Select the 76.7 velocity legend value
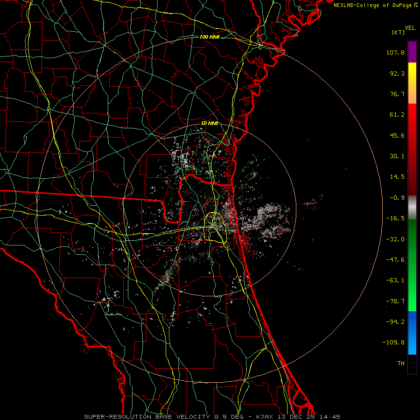Viewport: 420px width, 420px height. (x=397, y=94)
